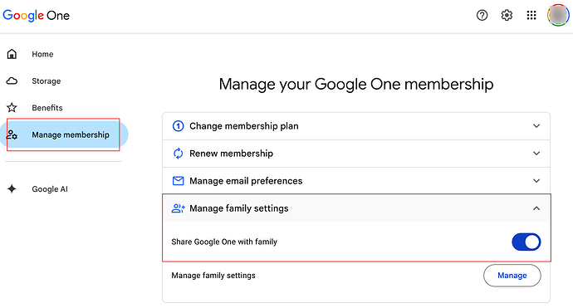The image size is (573, 308).
Task: Click the email preferences envelope icon
Action: coord(178,181)
